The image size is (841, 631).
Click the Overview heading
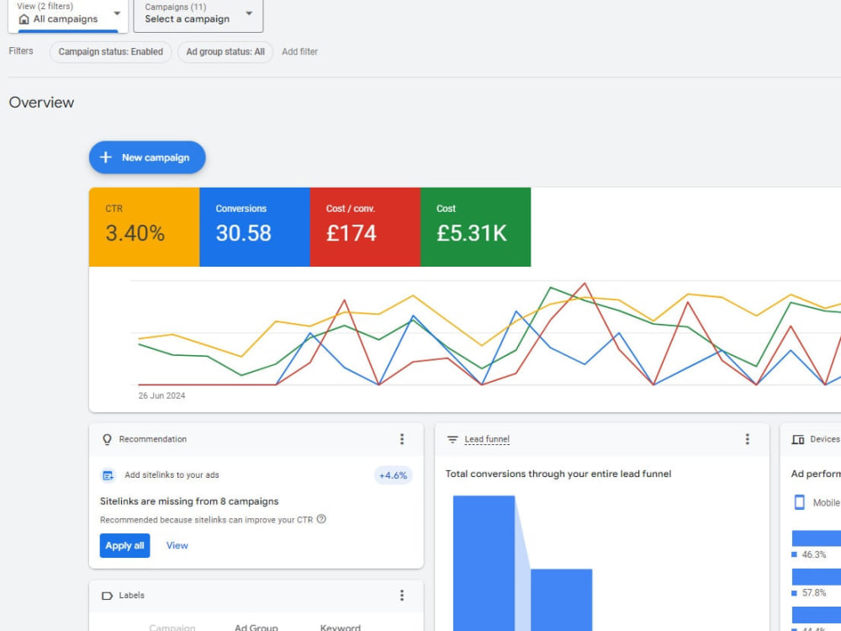tap(41, 103)
